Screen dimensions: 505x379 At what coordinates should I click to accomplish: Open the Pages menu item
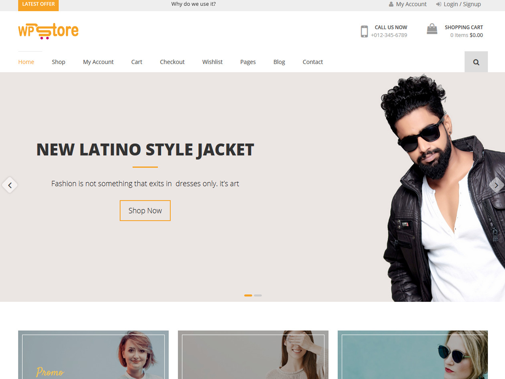pyautogui.click(x=248, y=61)
